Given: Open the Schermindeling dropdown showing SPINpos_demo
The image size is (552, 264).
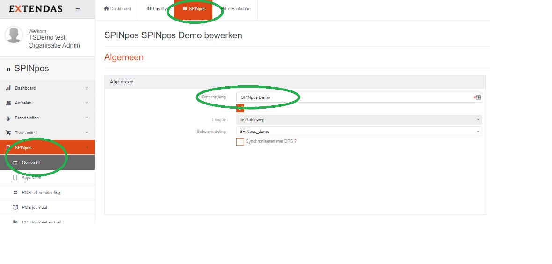Looking at the screenshot, I should [x=359, y=131].
